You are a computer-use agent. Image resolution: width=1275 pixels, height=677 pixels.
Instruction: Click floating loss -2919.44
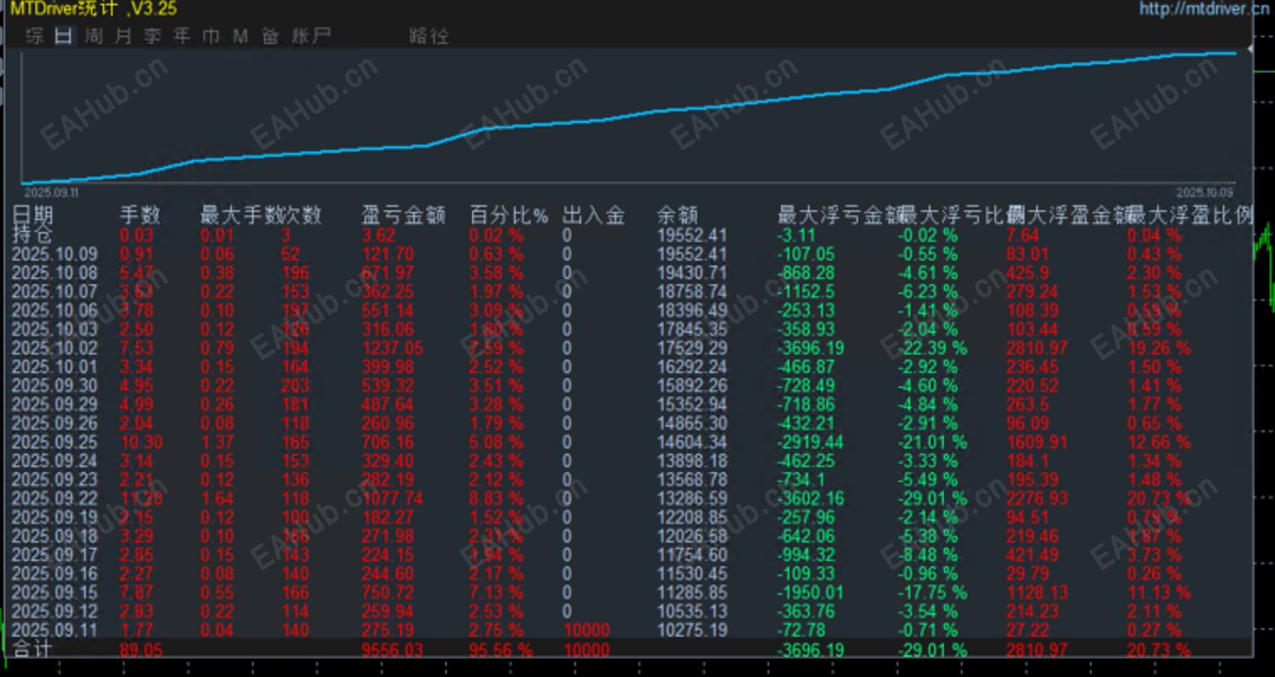[811, 442]
